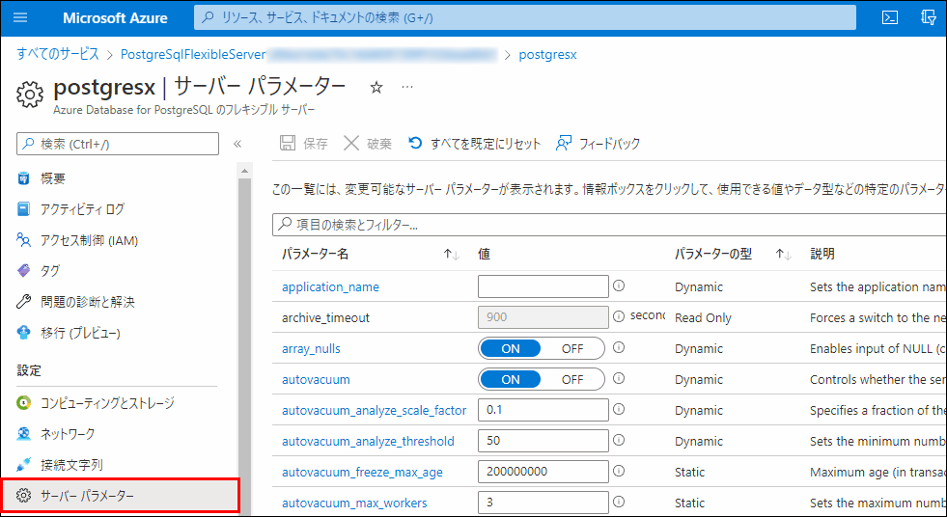Click the Read Only type for archive_timeout
Image resolution: width=947 pixels, height=517 pixels.
pyautogui.click(x=703, y=318)
